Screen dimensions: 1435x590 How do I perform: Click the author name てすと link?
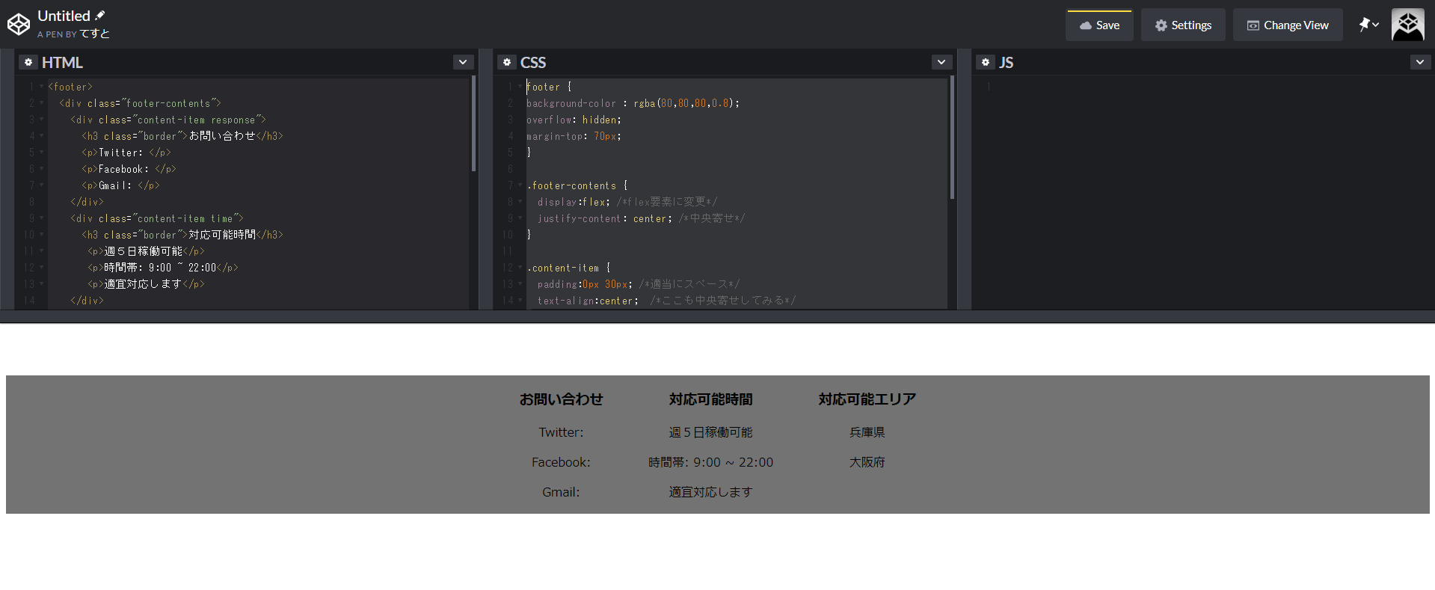pos(95,34)
